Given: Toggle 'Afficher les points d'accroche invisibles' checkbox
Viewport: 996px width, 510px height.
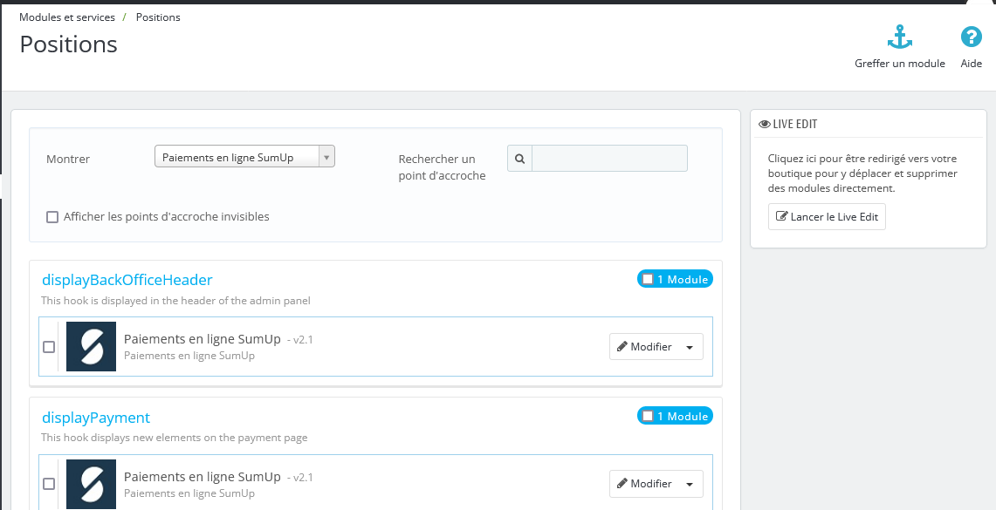Looking at the screenshot, I should click(x=52, y=217).
